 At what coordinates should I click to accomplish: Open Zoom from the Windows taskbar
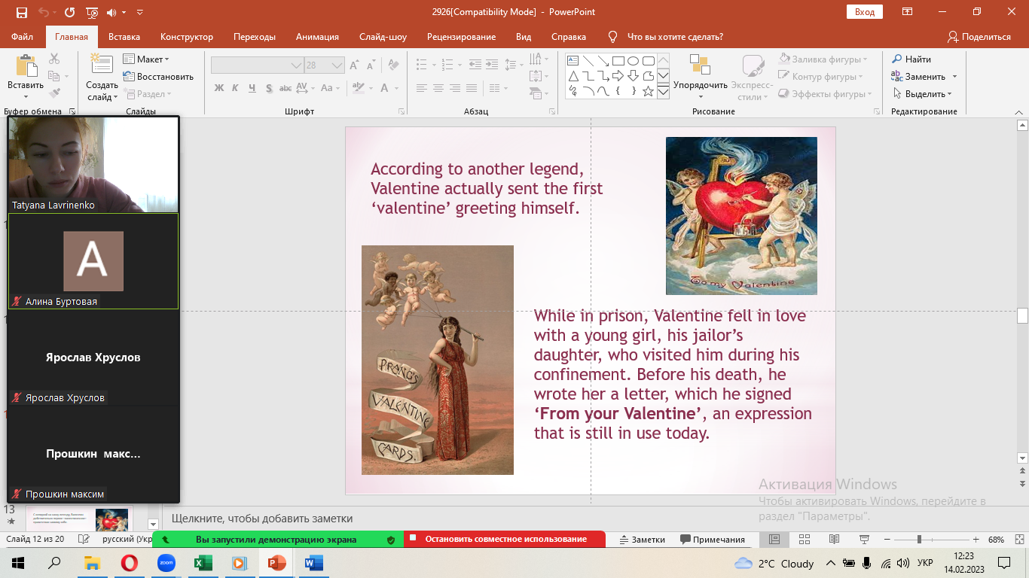click(x=166, y=563)
